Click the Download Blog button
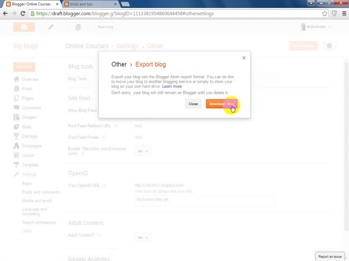Image resolution: width=349 pixels, height=261 pixels. pos(221,104)
